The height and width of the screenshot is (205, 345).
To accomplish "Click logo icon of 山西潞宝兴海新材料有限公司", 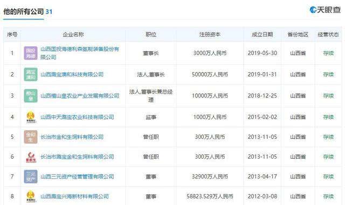I will (x=31, y=196).
